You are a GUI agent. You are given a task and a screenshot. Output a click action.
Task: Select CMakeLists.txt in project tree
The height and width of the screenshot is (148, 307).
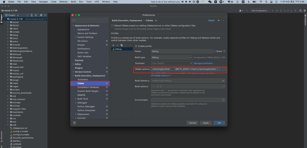click(x=20, y=128)
